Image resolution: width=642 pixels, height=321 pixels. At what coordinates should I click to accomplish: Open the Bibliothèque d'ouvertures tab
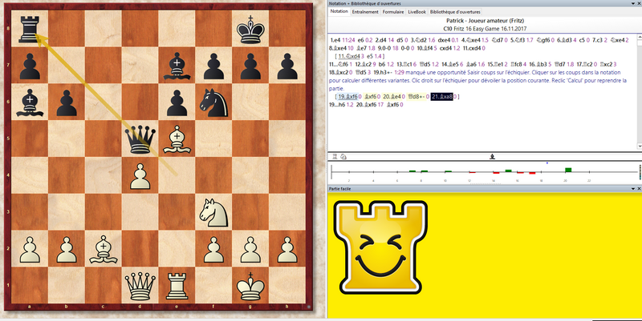(x=455, y=12)
